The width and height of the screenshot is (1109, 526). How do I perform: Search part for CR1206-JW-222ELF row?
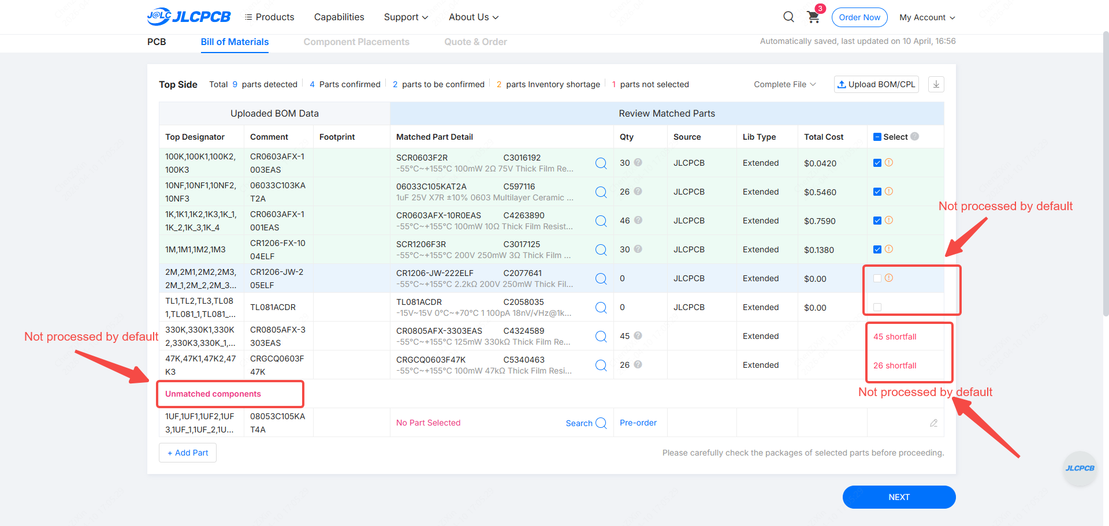(x=601, y=279)
